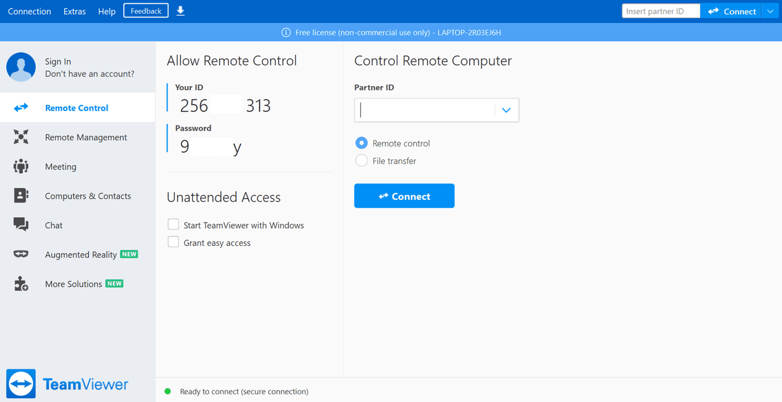This screenshot has height=402, width=782.
Task: Click the More Solutions sidebar icon
Action: (x=20, y=284)
